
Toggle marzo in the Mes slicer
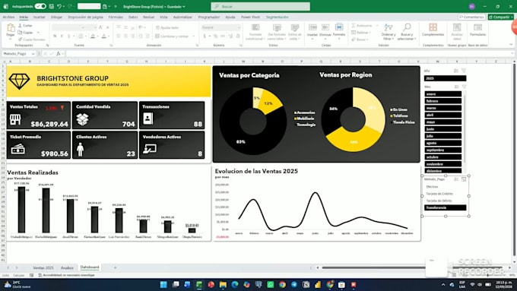(x=442, y=108)
